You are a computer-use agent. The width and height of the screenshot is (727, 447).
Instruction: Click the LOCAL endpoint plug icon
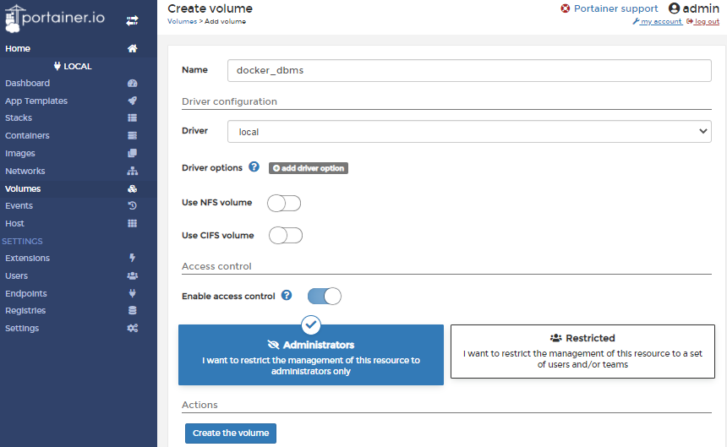57,66
